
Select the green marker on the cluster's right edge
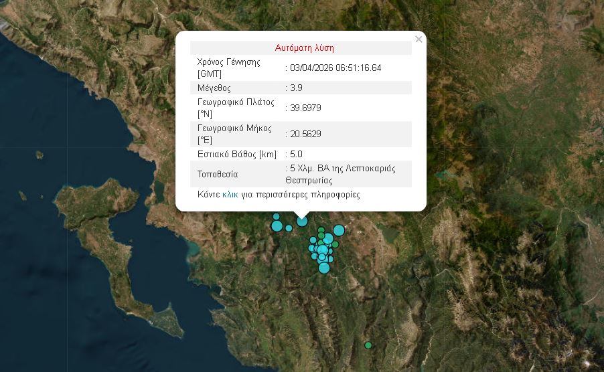tap(335, 244)
